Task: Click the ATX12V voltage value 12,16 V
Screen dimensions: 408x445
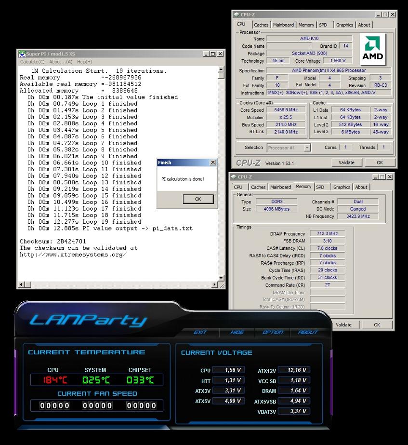Action: point(294,370)
